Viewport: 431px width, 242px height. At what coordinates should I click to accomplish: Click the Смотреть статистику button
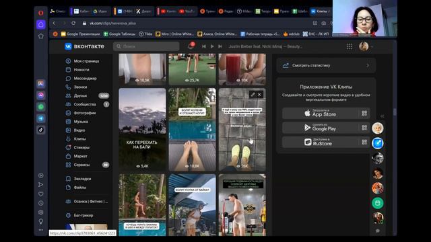coord(326,65)
